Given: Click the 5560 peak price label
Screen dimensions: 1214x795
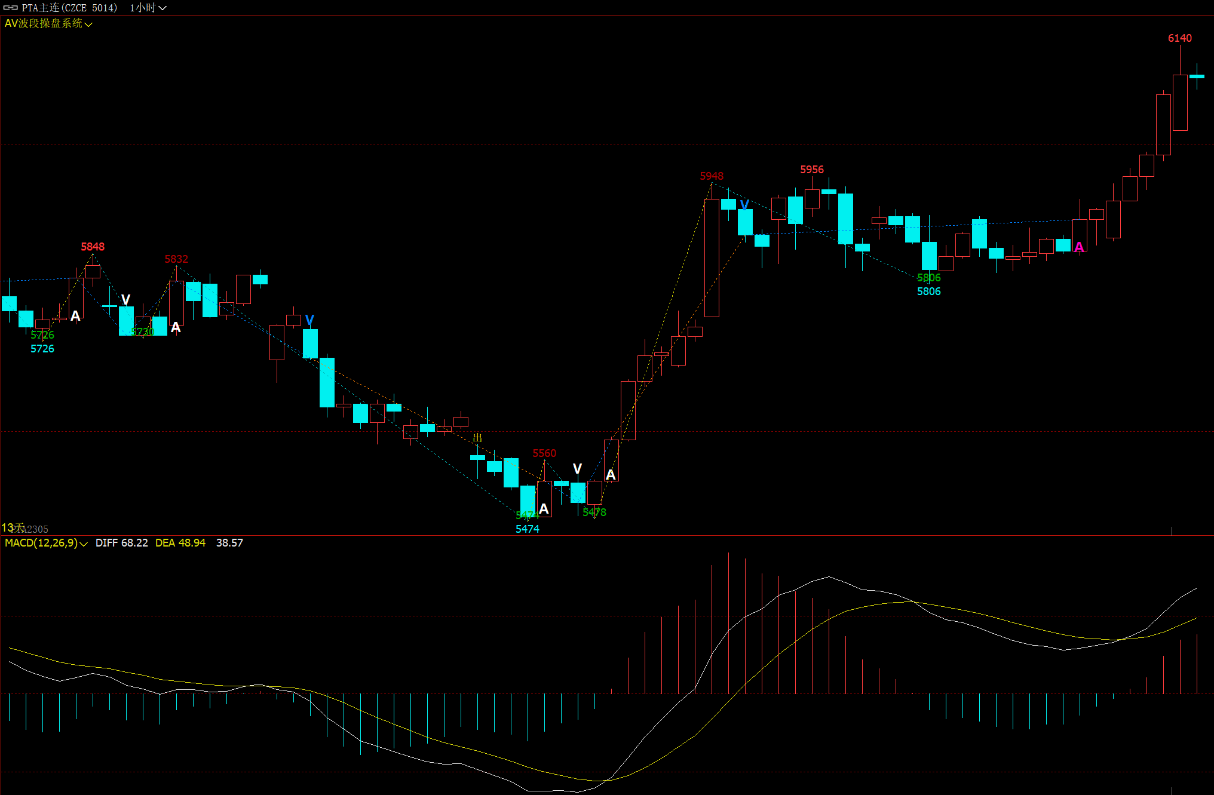Looking at the screenshot, I should click(x=544, y=453).
